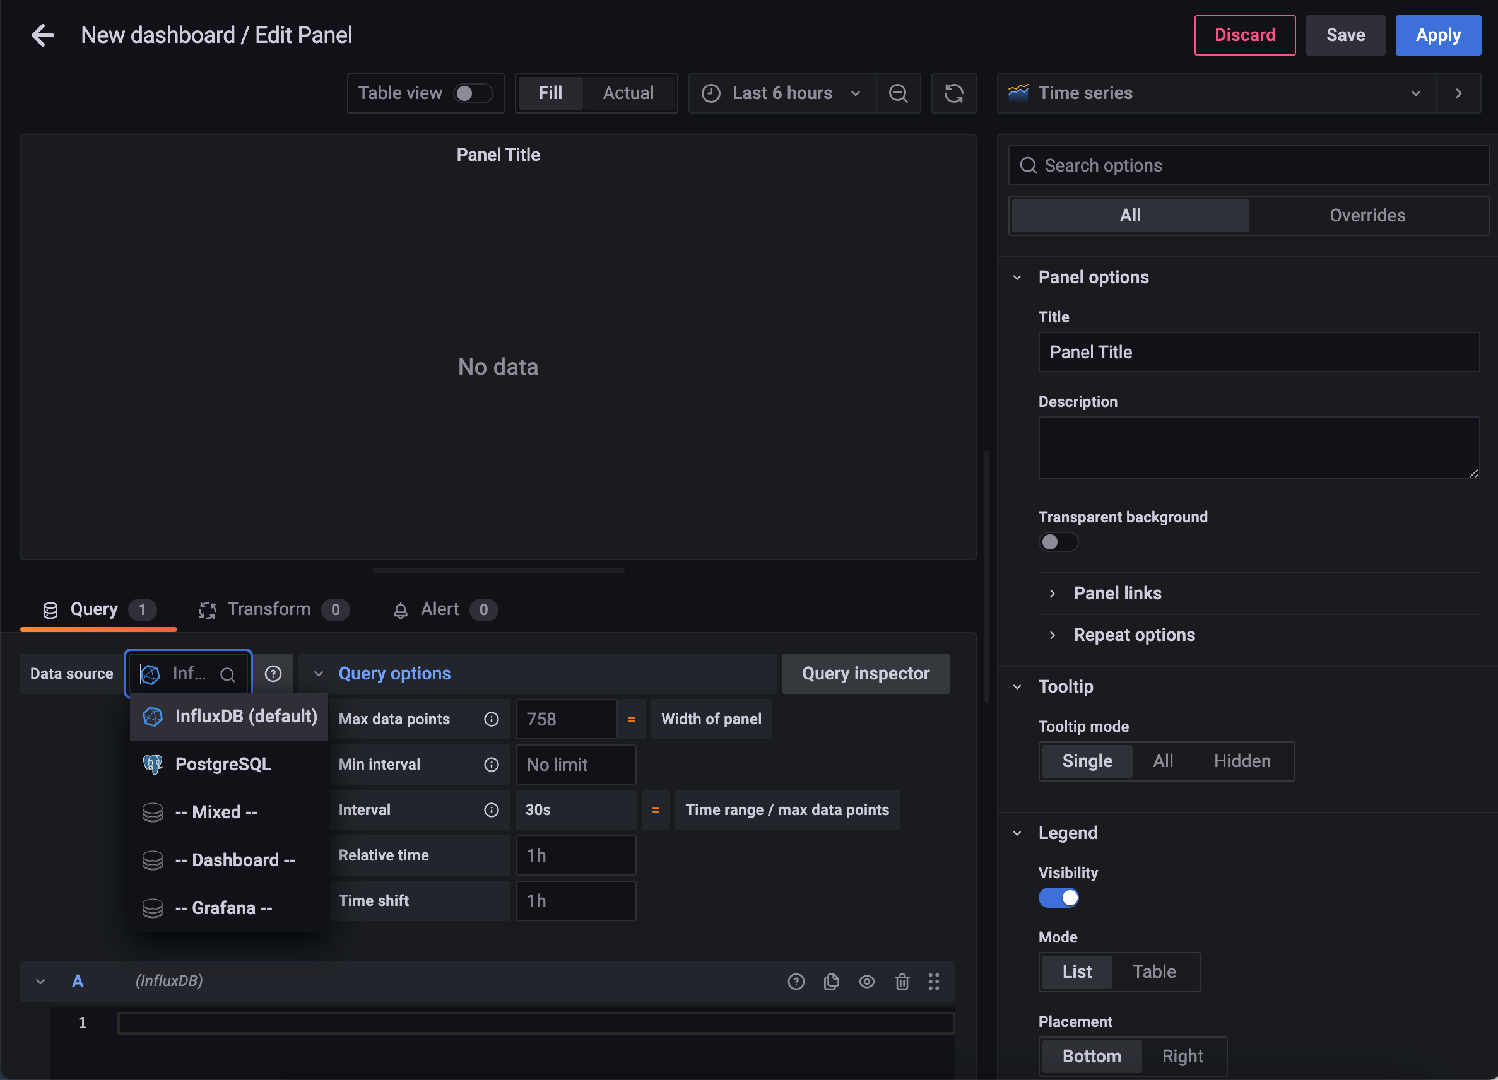Open the Query inspector

865,673
